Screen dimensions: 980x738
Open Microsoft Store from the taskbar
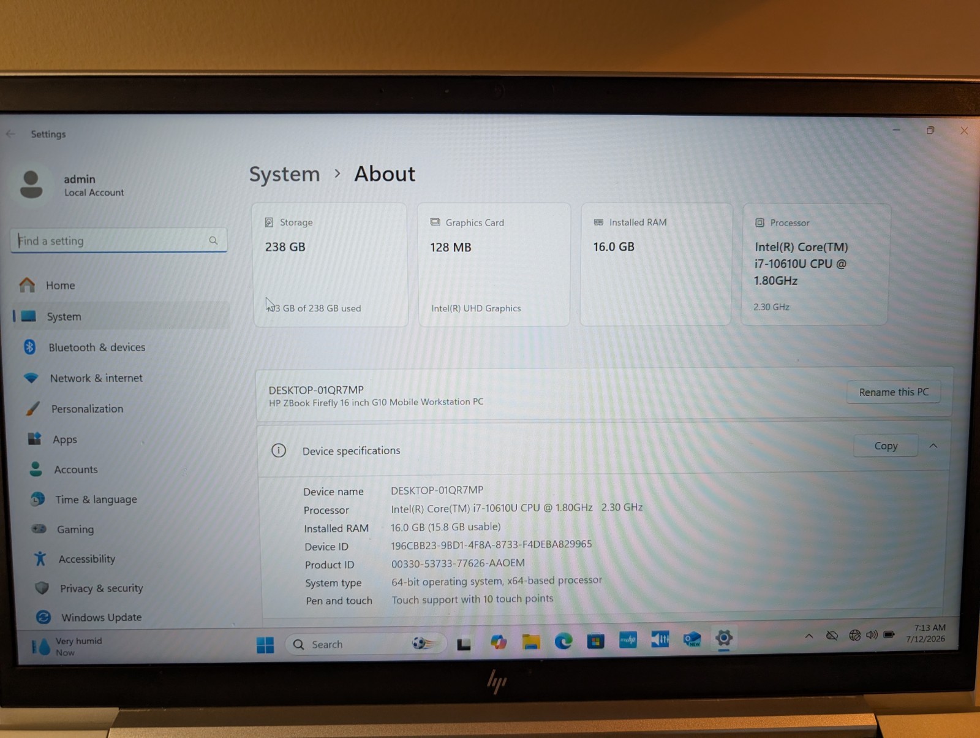(x=595, y=641)
